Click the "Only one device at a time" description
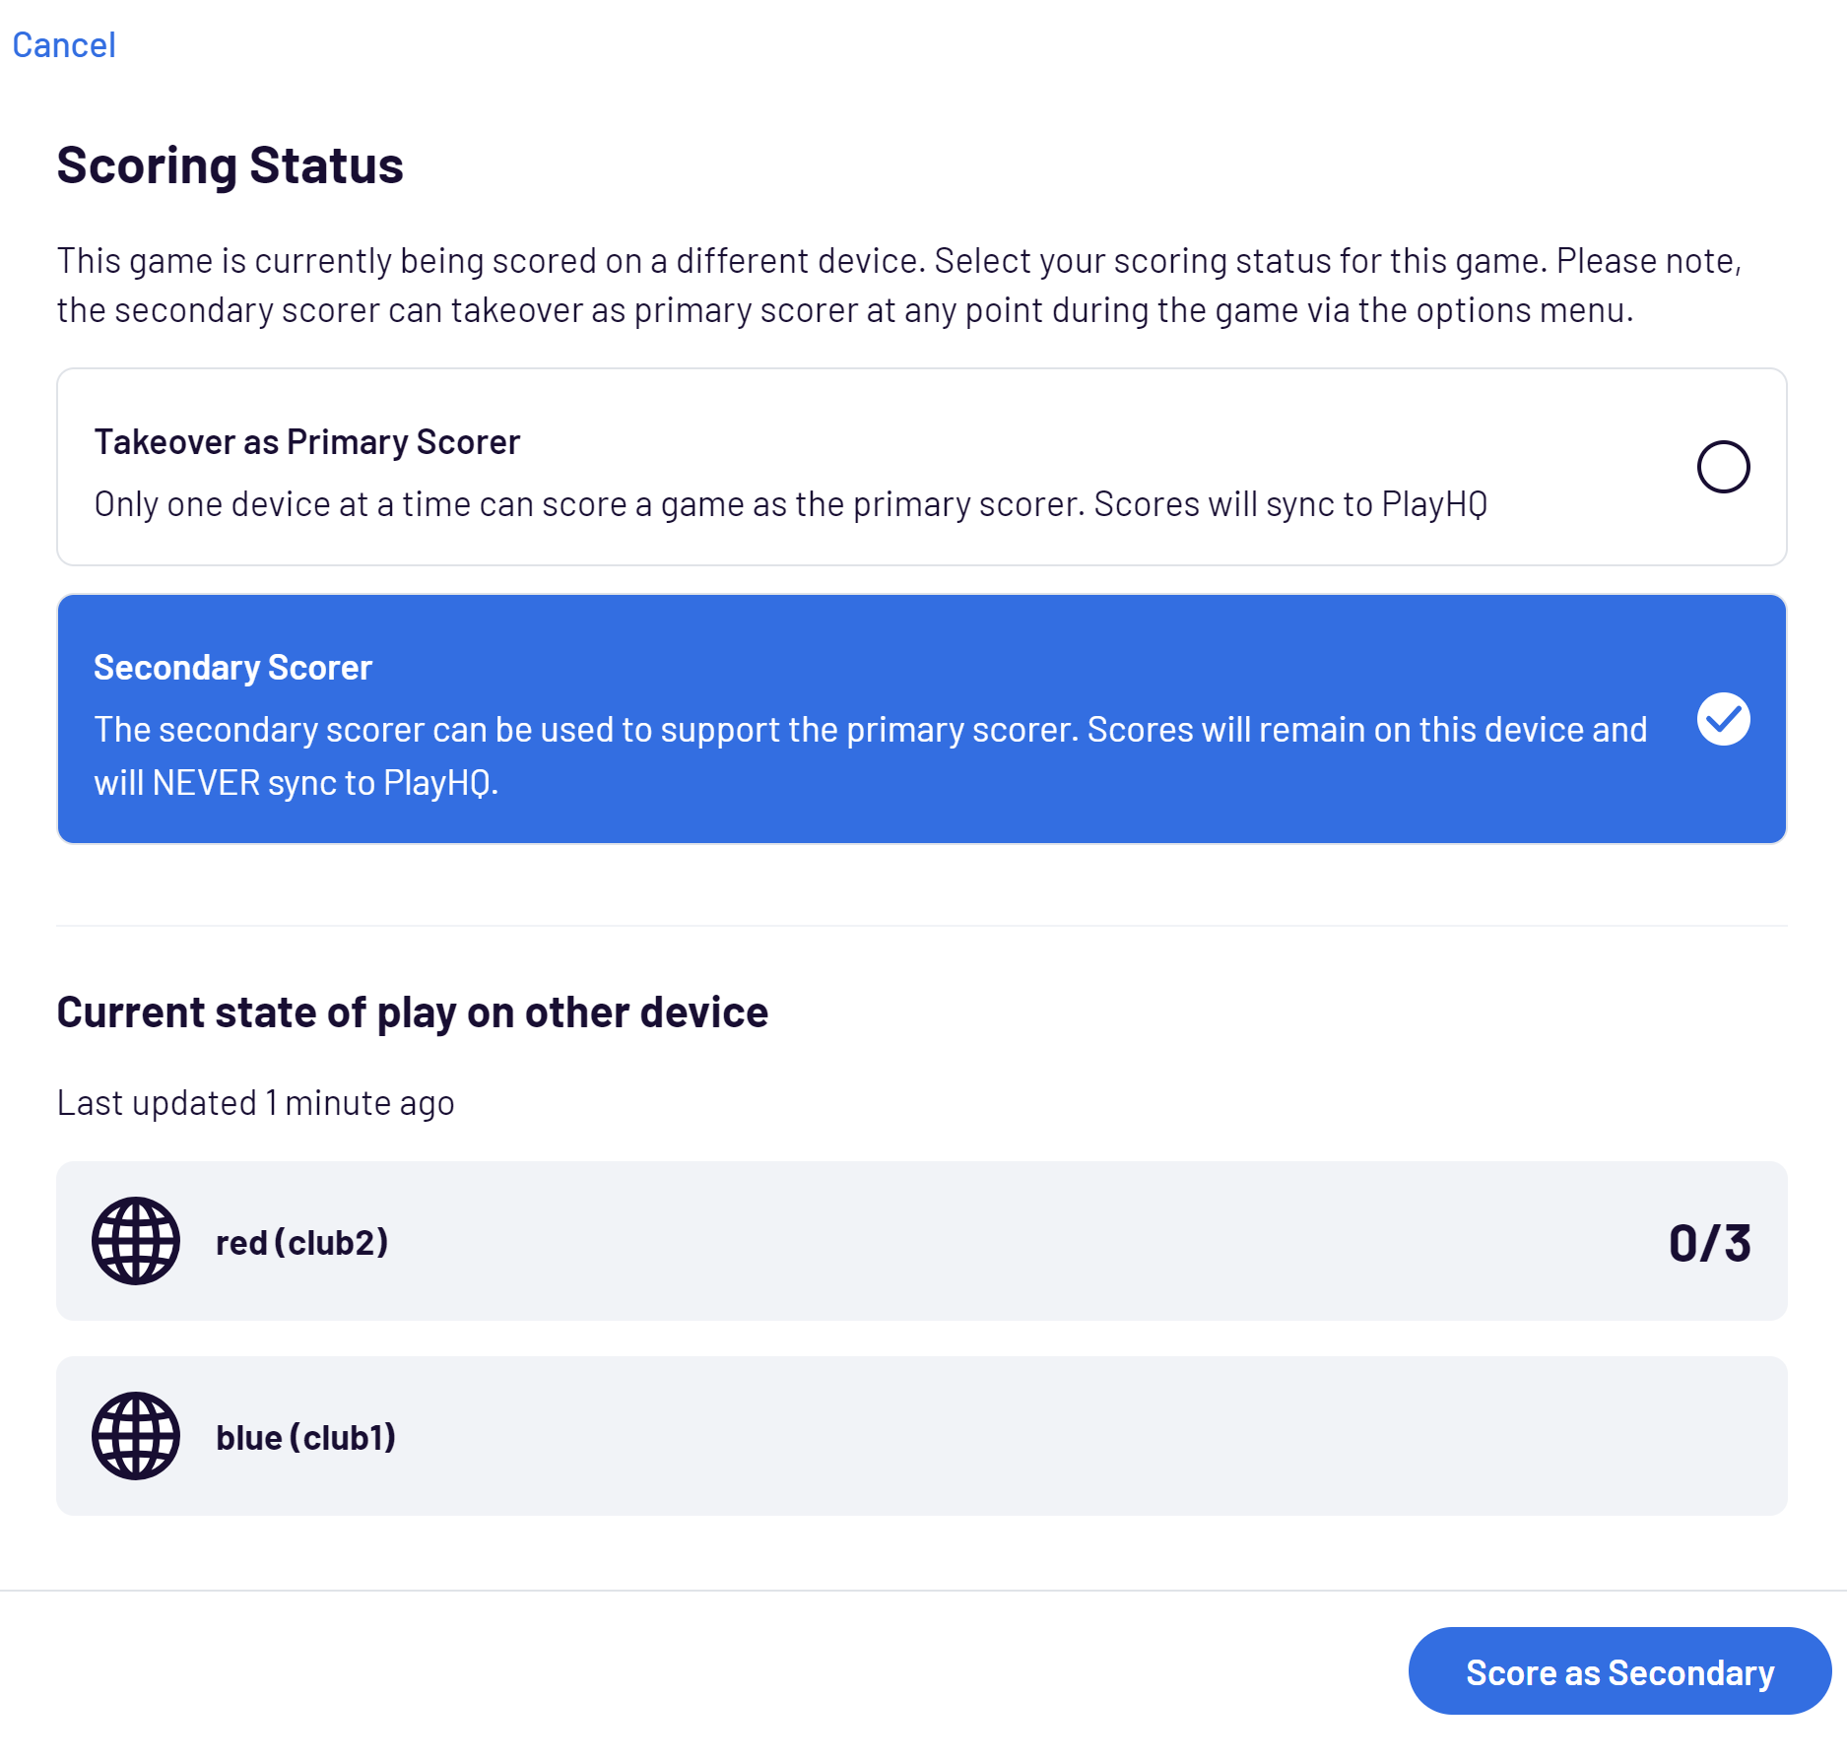The image size is (1847, 1761). coord(790,504)
